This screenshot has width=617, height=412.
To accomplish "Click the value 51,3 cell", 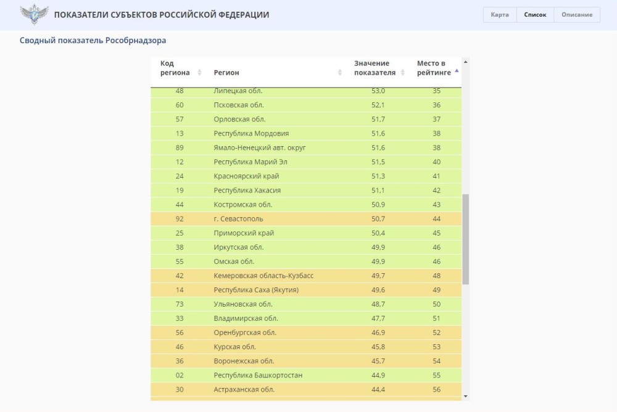I will [378, 176].
